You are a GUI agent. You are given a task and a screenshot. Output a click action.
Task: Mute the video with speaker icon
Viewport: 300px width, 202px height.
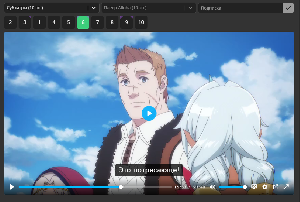212,187
